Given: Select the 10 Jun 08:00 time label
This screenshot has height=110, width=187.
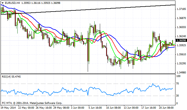Looking at the screenshot, I should click(114, 108).
